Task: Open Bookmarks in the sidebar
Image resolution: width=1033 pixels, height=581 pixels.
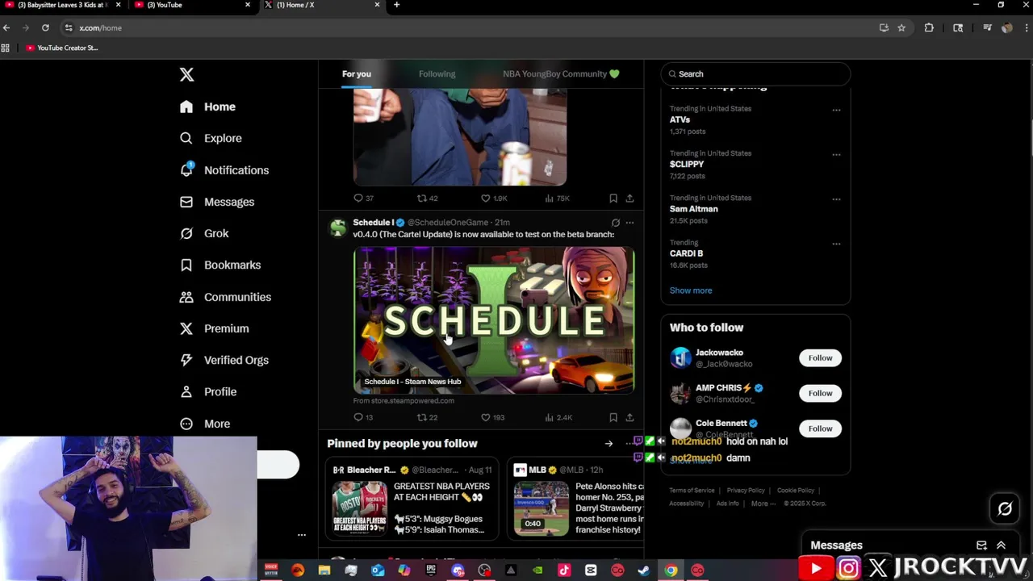Action: pyautogui.click(x=220, y=265)
